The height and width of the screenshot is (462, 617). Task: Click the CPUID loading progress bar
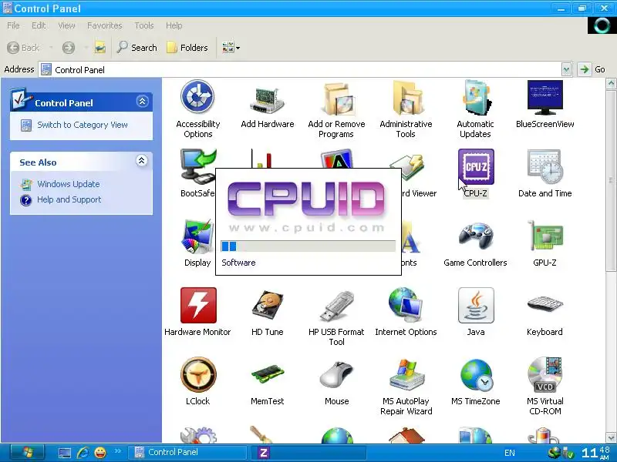(308, 246)
